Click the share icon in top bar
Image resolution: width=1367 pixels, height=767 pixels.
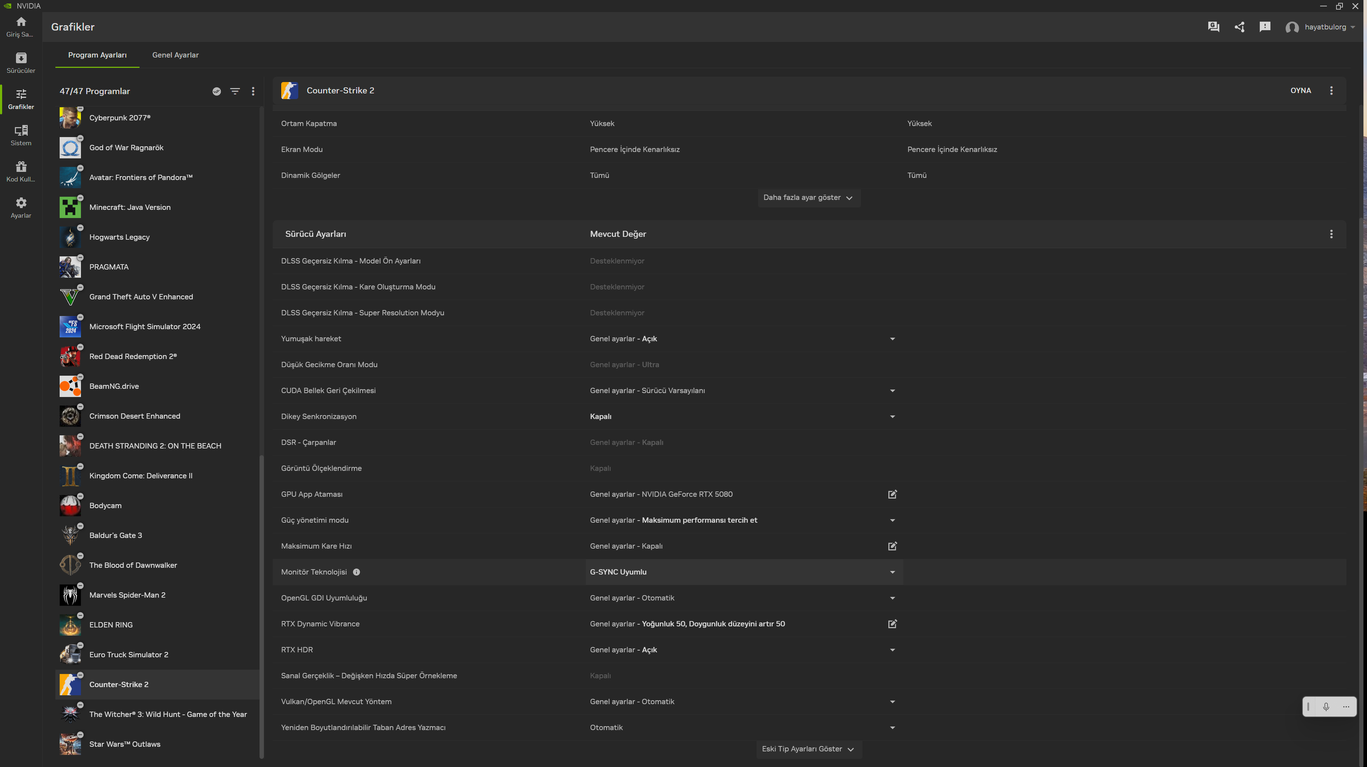click(1239, 27)
